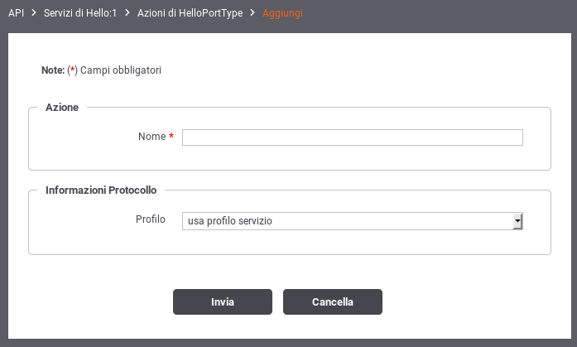Click the Azione section heading
The height and width of the screenshot is (347, 577).
(62, 108)
